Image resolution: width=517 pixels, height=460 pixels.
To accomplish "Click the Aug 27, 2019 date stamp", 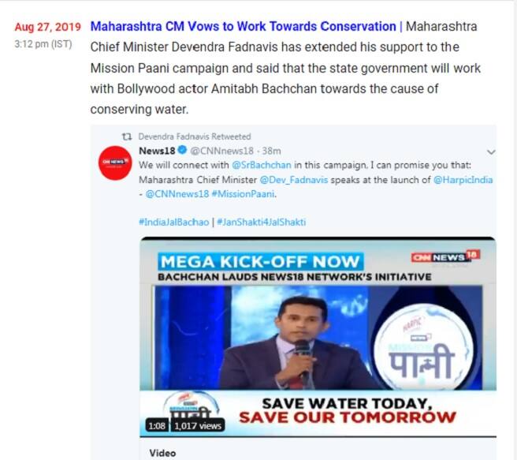I will [48, 27].
